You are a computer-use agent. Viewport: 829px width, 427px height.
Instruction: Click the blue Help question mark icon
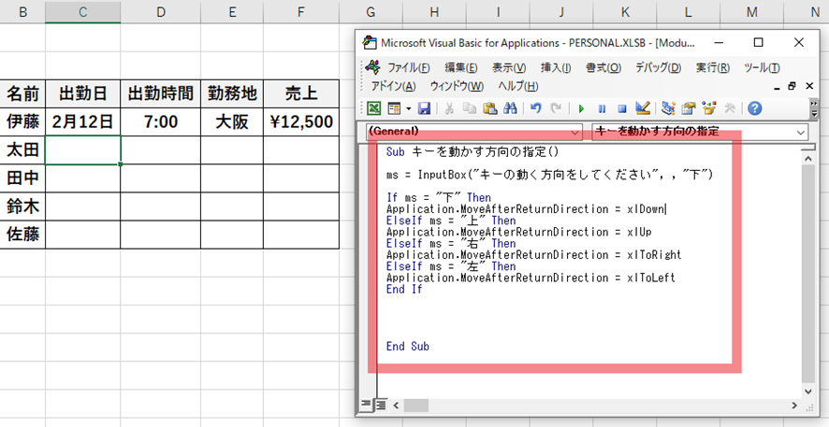tap(755, 108)
